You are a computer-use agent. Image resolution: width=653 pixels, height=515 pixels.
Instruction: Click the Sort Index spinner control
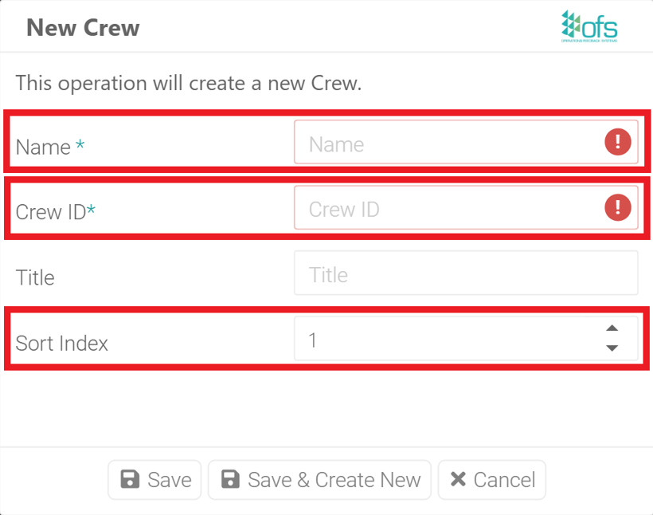[x=612, y=336]
